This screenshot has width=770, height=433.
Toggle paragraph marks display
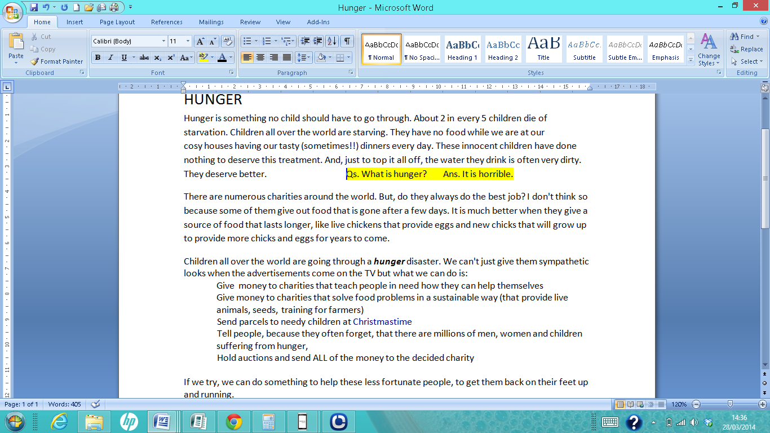(347, 41)
